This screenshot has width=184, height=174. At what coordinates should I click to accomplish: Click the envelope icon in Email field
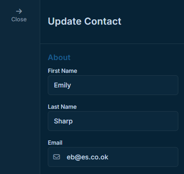[57, 157]
